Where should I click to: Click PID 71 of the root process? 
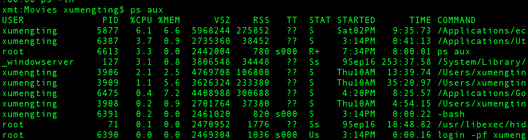tap(113, 124)
